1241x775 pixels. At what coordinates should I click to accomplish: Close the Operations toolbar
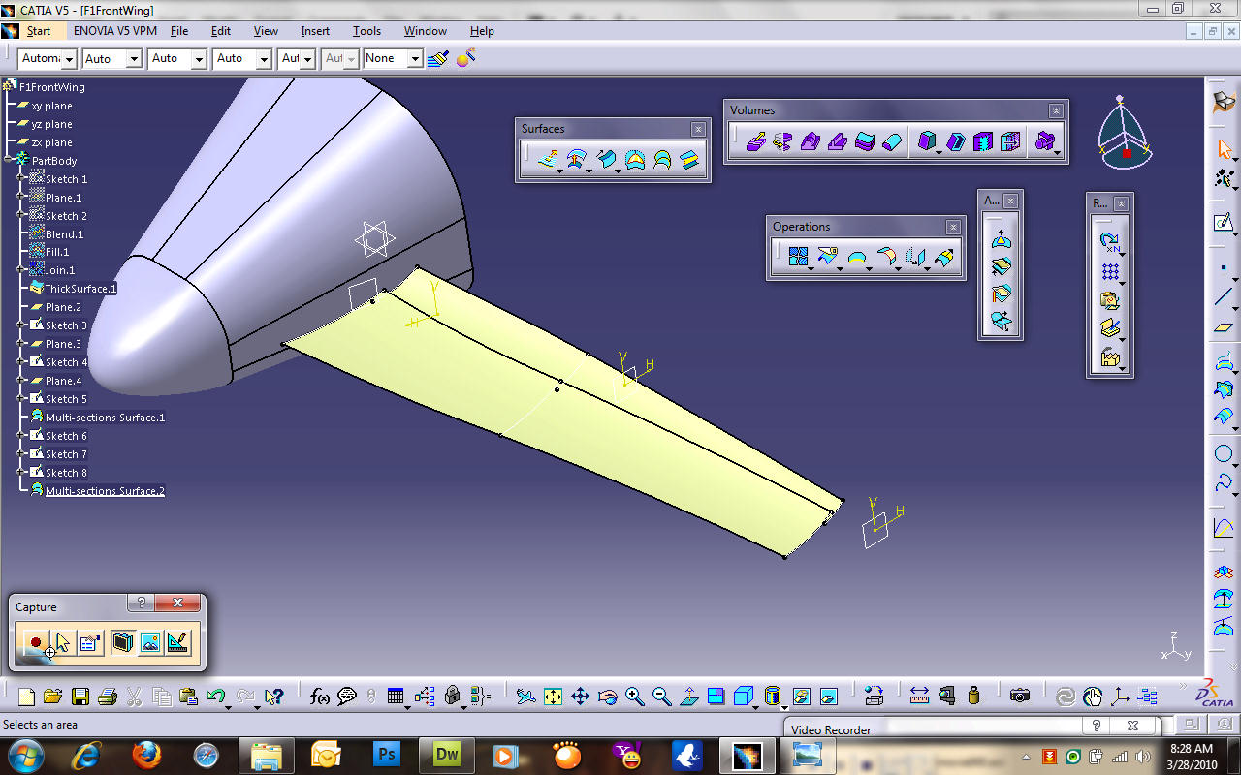(953, 227)
